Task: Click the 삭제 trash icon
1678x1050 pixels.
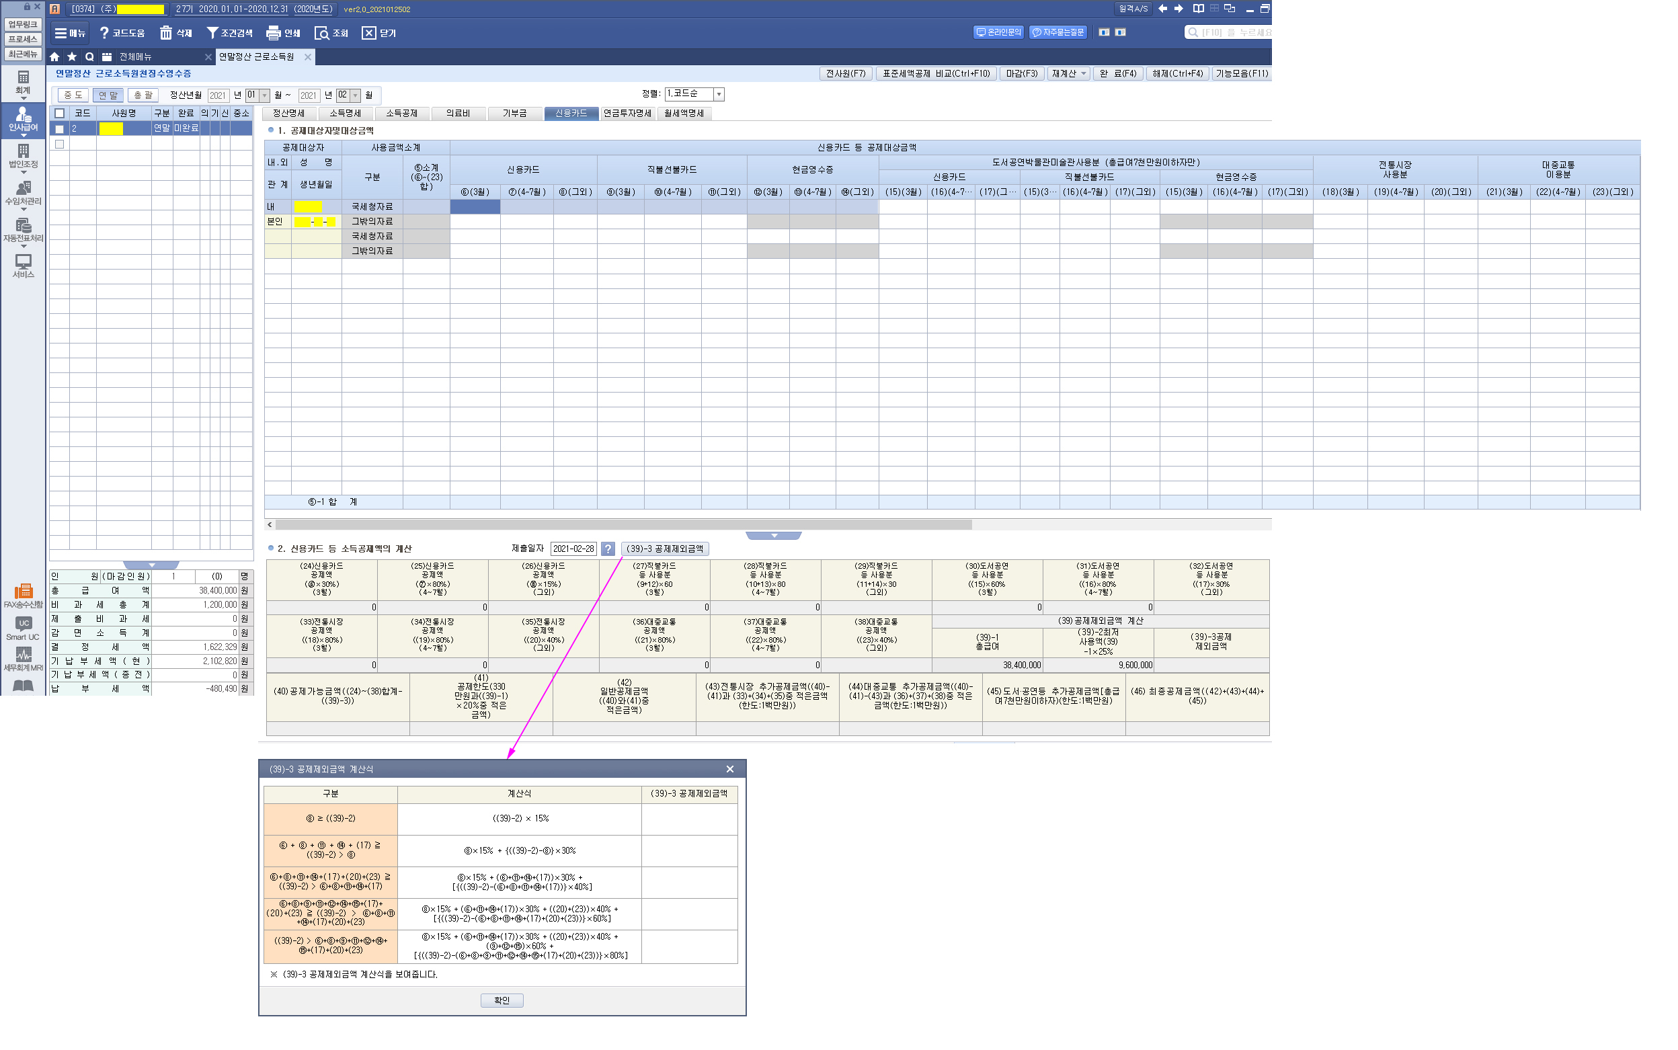Action: (166, 33)
